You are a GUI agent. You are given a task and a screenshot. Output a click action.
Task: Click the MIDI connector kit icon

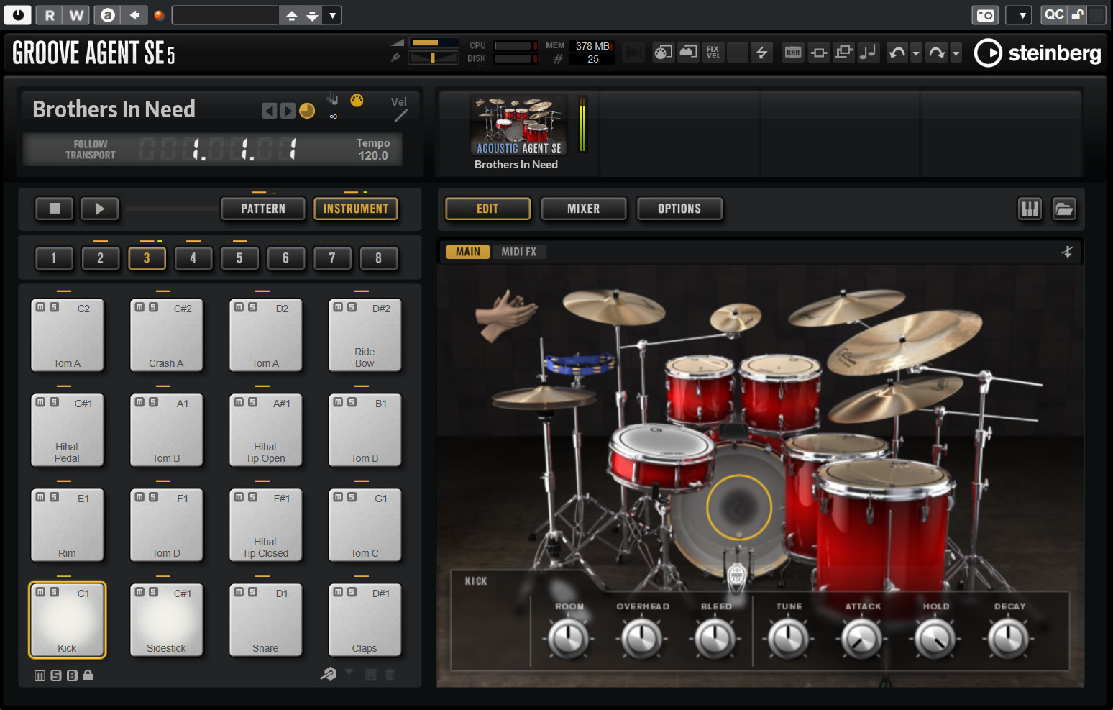point(663,53)
